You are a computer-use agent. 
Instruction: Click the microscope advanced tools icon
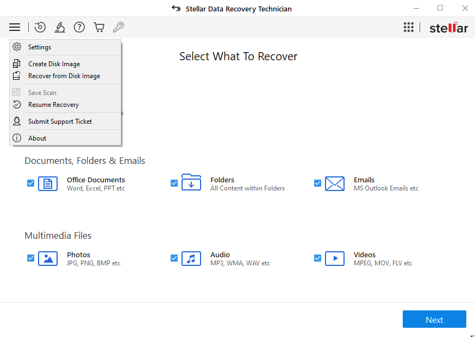pyautogui.click(x=60, y=27)
